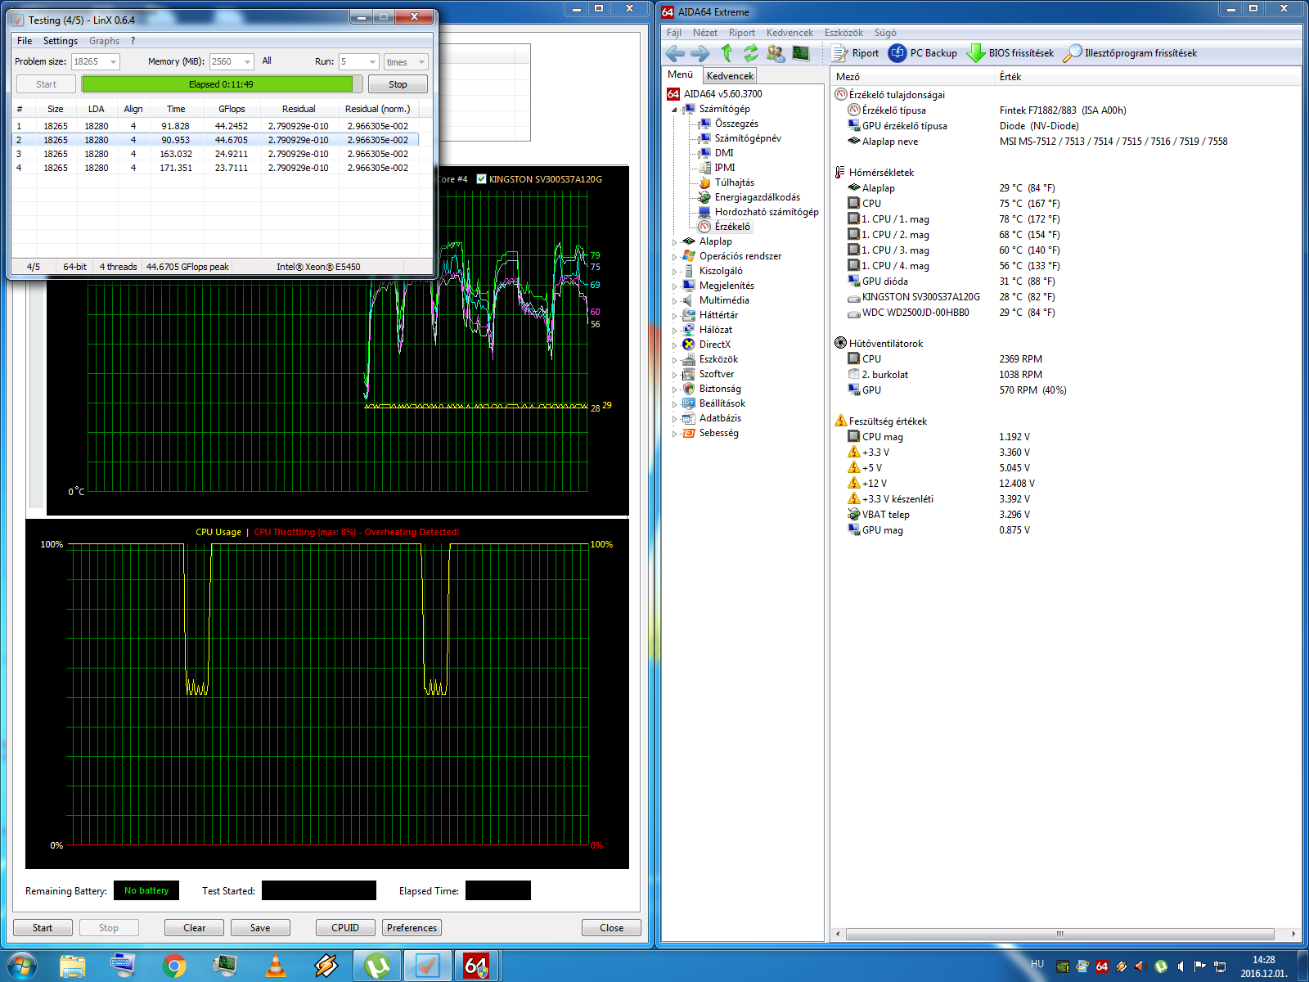Open Winamp from taskbar
The height and width of the screenshot is (982, 1309).
(x=326, y=966)
